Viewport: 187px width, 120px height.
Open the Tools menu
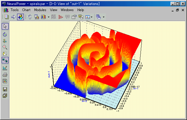coord(14,10)
